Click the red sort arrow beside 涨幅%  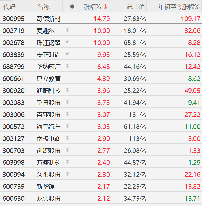click(105, 6)
